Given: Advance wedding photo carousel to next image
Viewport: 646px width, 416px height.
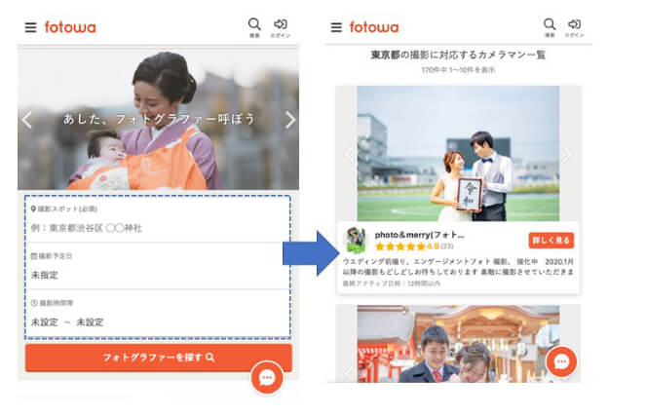Looking at the screenshot, I should click(566, 154).
